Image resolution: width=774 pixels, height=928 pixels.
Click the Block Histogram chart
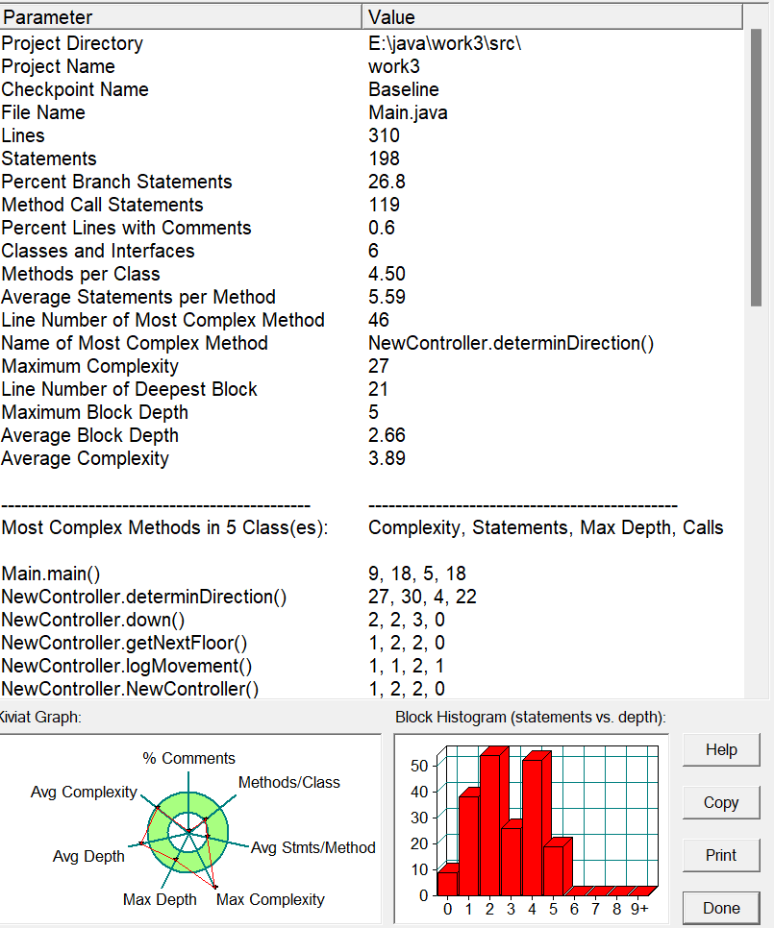(531, 828)
